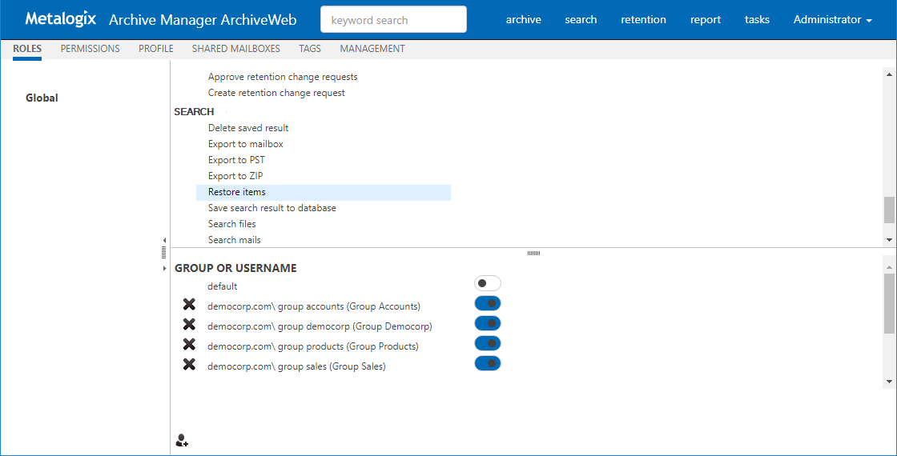This screenshot has width=897, height=456.
Task: Disable the group accounts toggle
Action: pyautogui.click(x=487, y=303)
